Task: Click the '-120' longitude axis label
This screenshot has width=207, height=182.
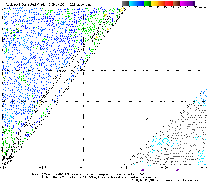Action: click(x=3, y=167)
